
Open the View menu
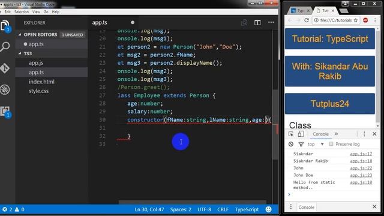click(x=36, y=12)
